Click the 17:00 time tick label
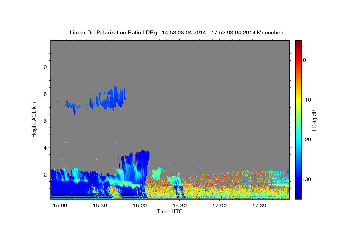Screen dimensions: 358x239 point(220,206)
